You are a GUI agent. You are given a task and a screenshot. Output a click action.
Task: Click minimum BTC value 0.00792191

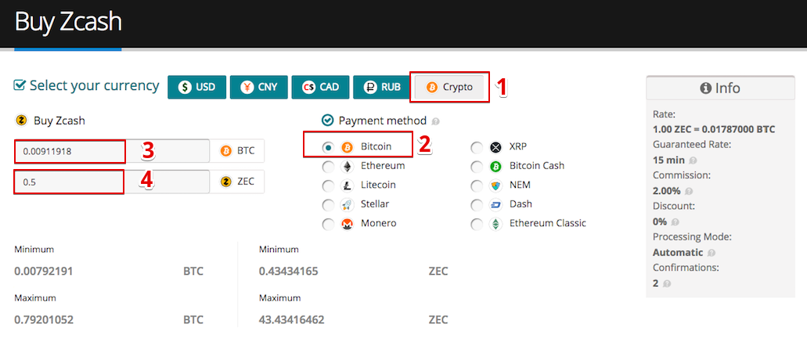(43, 271)
